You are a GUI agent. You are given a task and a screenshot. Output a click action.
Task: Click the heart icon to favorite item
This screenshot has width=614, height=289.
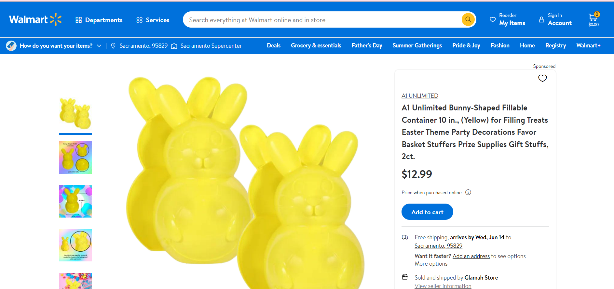542,78
